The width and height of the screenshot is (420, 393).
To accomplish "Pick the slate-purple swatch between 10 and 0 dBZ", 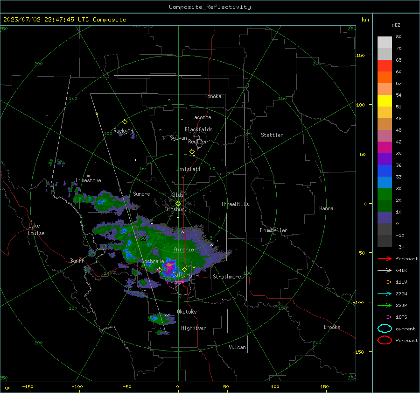I will 385,218.
